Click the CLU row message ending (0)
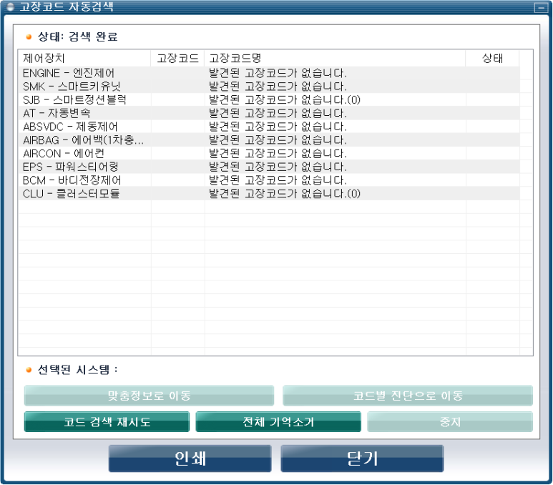This screenshot has height=485, width=553. [x=285, y=194]
